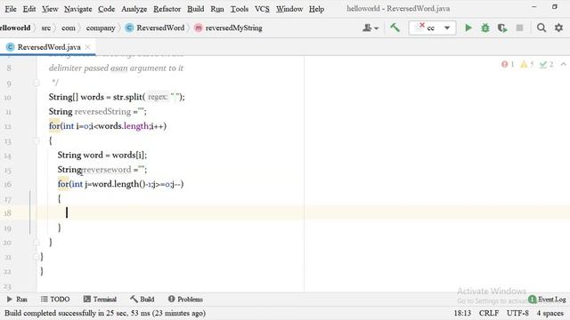Viewport: 570px width, 320px height.
Task: Open the Build menu
Action: [x=196, y=9]
